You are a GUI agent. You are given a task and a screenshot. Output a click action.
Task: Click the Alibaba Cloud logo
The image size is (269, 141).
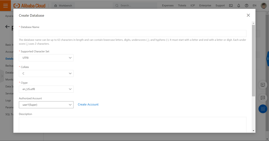click(x=29, y=6)
